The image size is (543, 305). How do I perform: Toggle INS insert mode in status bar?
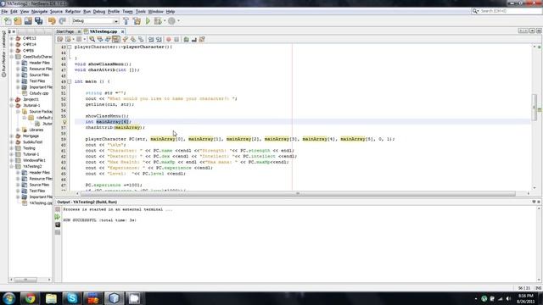[539, 288]
